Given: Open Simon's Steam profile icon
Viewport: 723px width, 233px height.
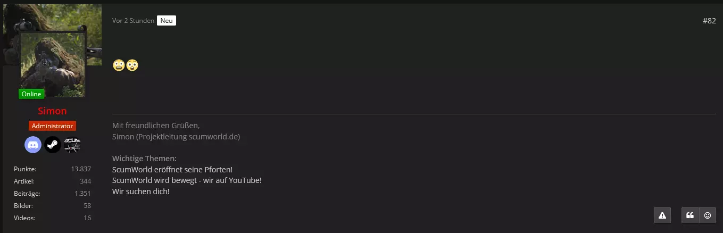Looking at the screenshot, I should pos(52,145).
